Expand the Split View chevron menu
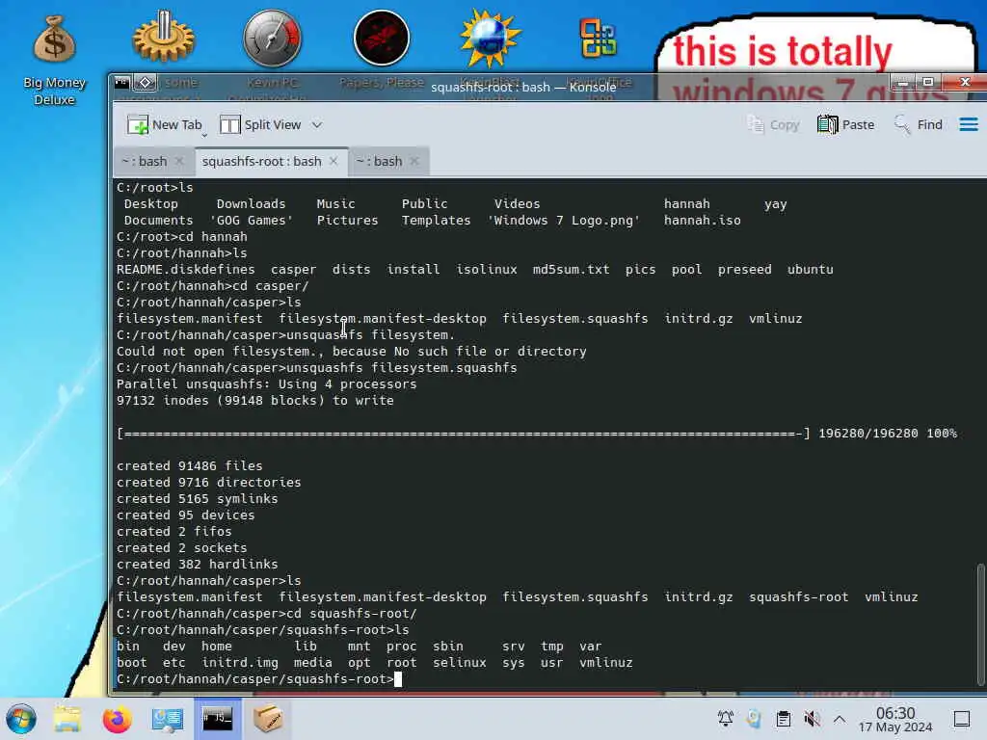The image size is (987, 740). (x=317, y=124)
